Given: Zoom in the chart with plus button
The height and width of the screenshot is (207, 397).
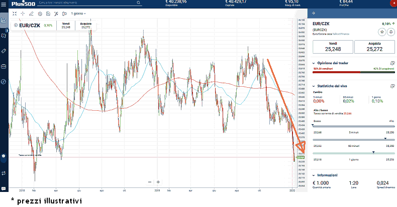Looking at the screenshot, I should pos(158,182).
